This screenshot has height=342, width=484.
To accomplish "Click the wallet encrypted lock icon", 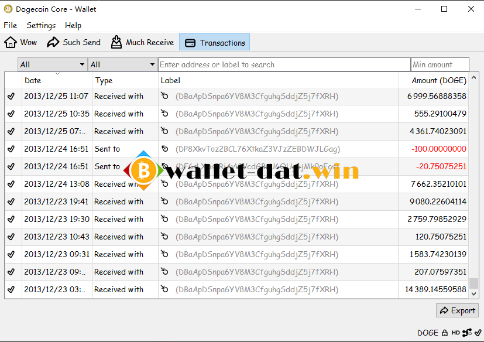I will click(x=444, y=333).
